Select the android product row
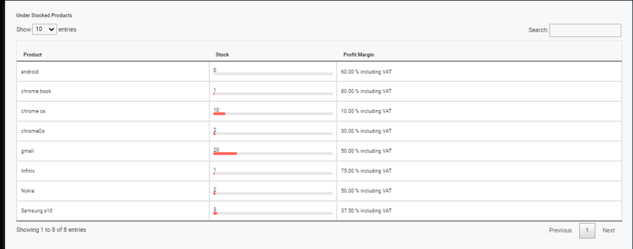The width and height of the screenshot is (633, 249). click(30, 72)
